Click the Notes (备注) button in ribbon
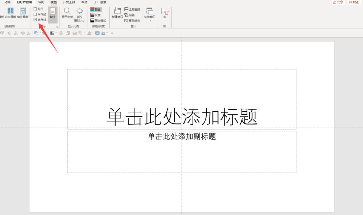 (x=53, y=13)
